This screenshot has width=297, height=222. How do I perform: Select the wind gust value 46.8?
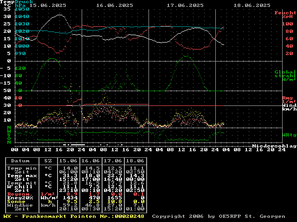tap(93, 205)
